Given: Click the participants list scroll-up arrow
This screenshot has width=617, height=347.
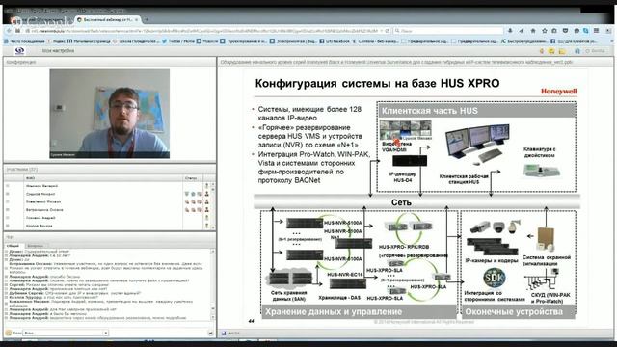Looking at the screenshot, I should [213, 184].
